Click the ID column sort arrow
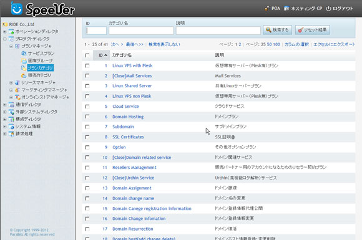The height and width of the screenshot is (240, 362). 105,55
